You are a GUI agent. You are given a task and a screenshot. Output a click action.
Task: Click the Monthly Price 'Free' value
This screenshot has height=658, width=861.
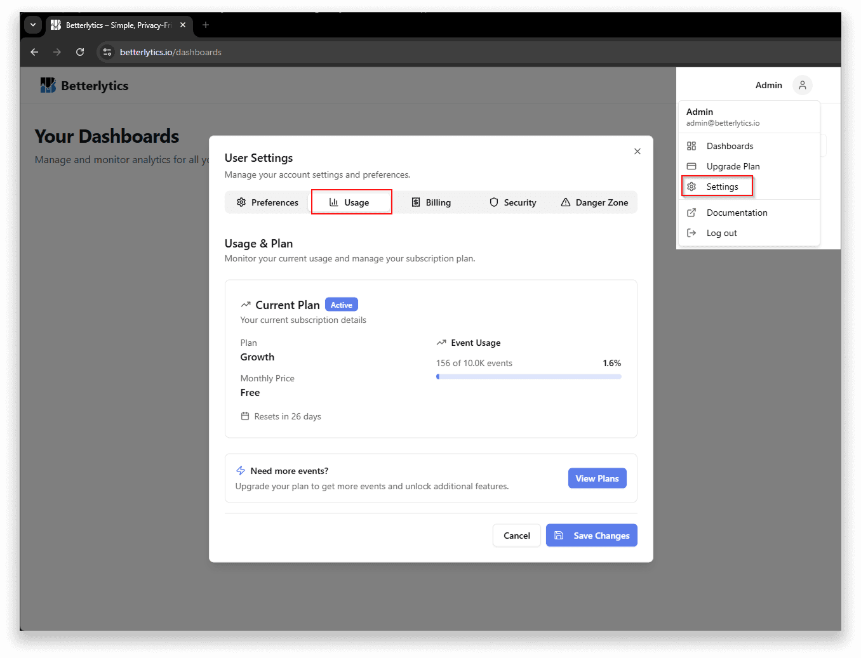250,393
